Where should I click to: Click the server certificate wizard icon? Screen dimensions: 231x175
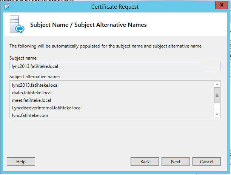click(17, 24)
